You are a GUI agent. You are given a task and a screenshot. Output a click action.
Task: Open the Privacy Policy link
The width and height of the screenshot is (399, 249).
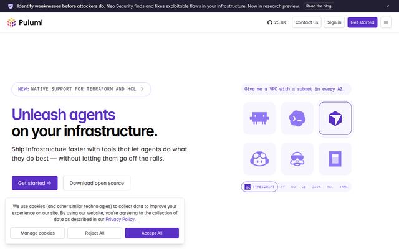[x=120, y=219]
